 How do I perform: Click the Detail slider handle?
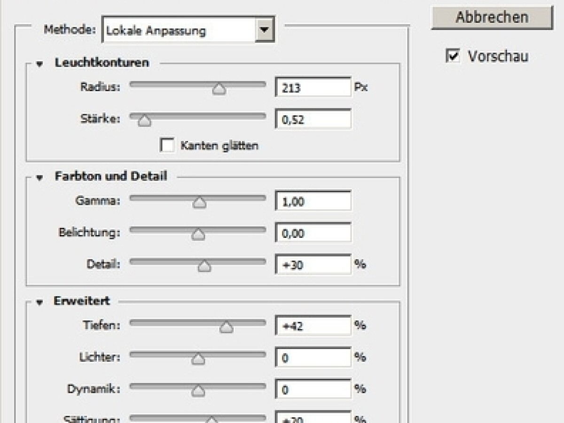[205, 266]
